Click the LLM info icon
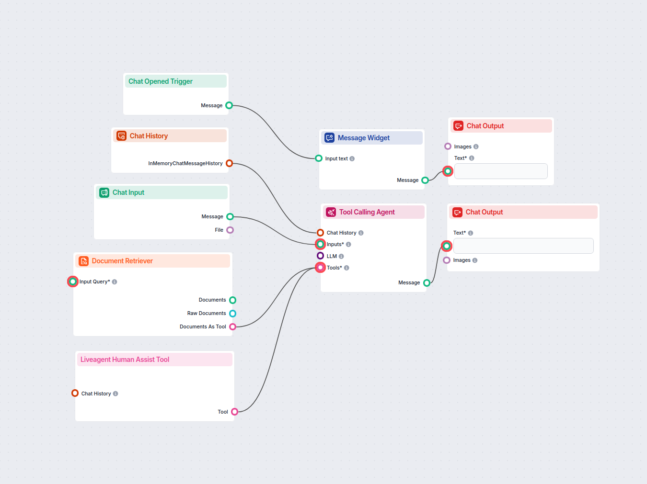The height and width of the screenshot is (484, 647). [341, 256]
